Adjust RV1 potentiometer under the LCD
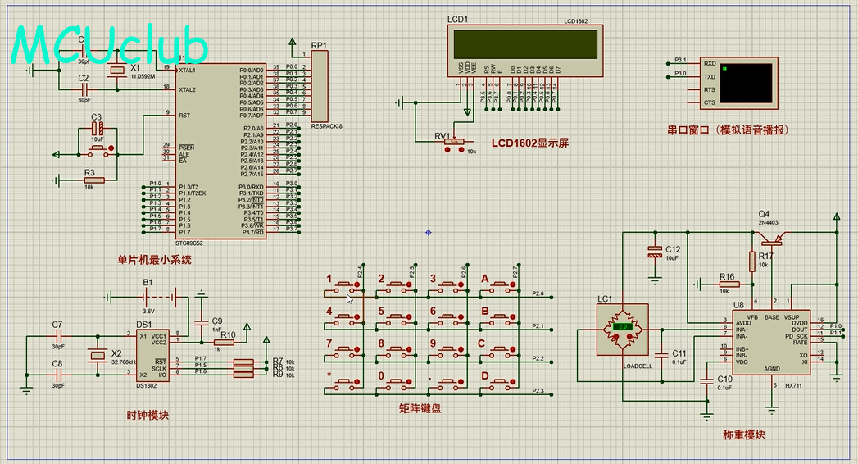The width and height of the screenshot is (858, 464). pos(453,143)
